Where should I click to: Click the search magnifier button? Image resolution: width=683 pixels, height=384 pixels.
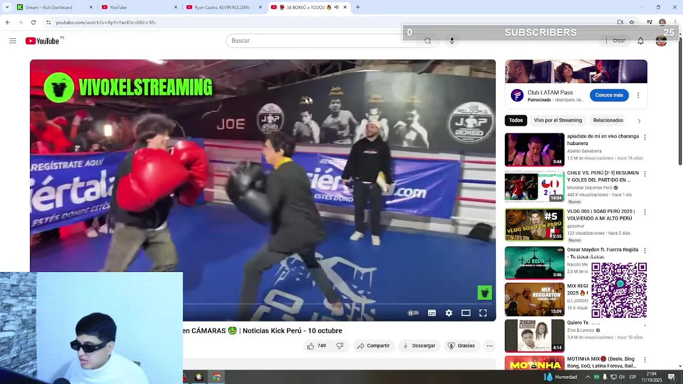pyautogui.click(x=427, y=41)
